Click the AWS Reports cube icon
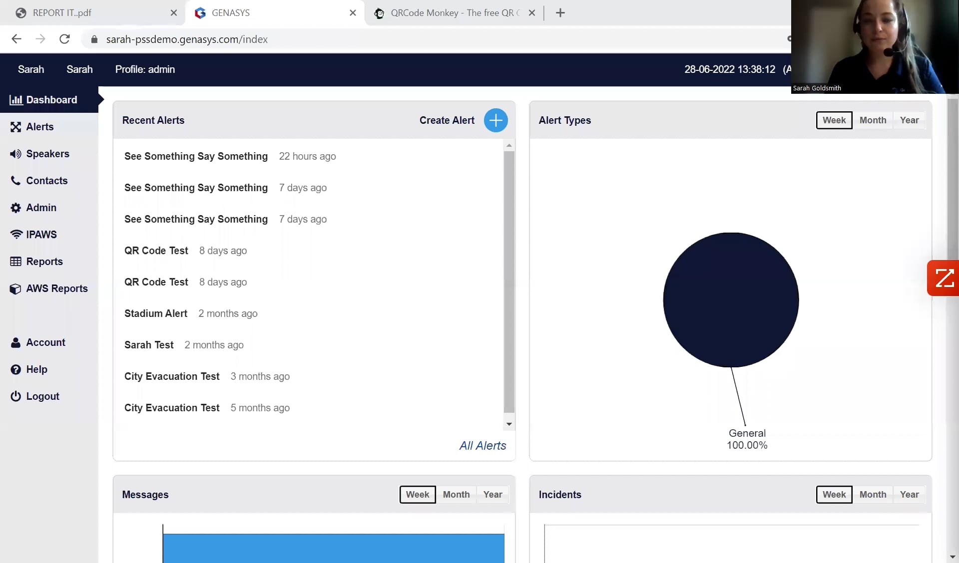Viewport: 959px width, 563px height. click(16, 288)
